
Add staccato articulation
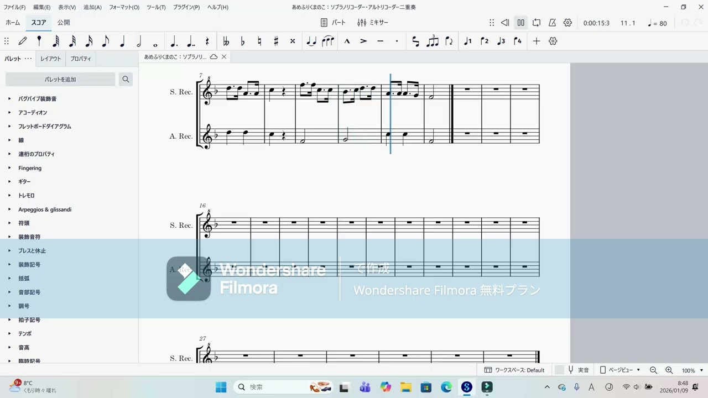(x=397, y=41)
